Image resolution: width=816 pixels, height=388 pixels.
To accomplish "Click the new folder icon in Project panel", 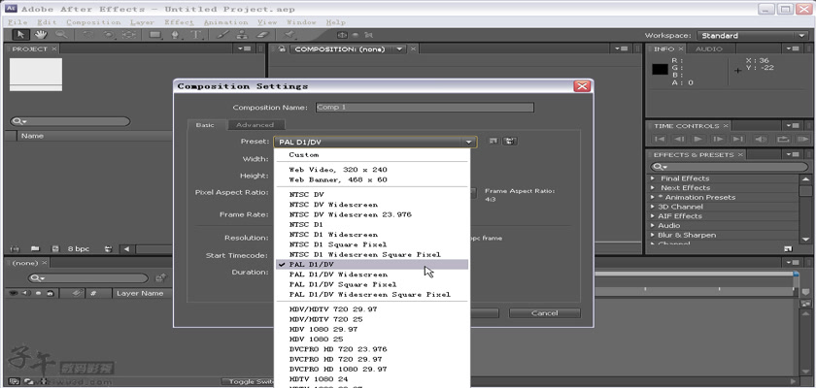I will click(35, 248).
